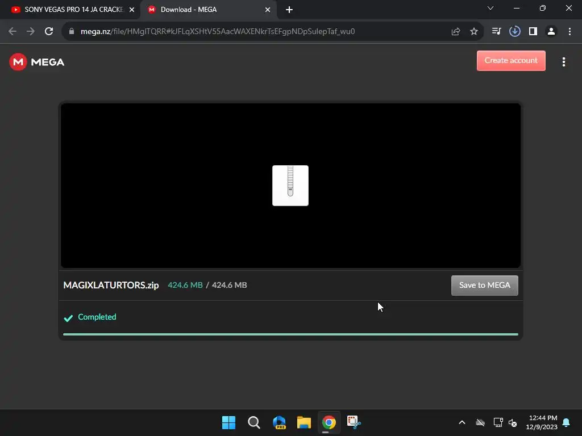Go forward to the next page
The height and width of the screenshot is (436, 582).
[x=31, y=32]
